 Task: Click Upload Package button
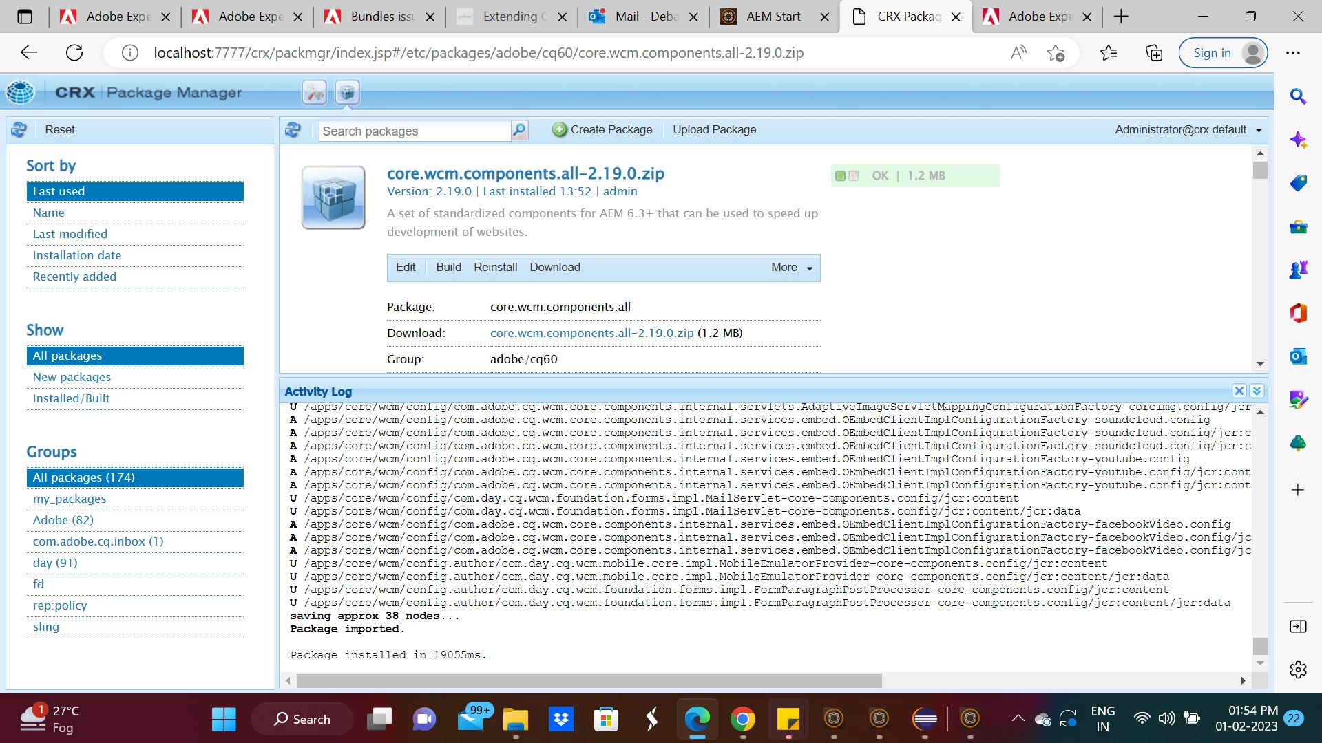coord(714,129)
